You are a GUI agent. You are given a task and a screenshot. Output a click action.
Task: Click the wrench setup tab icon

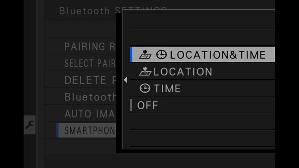[29, 125]
